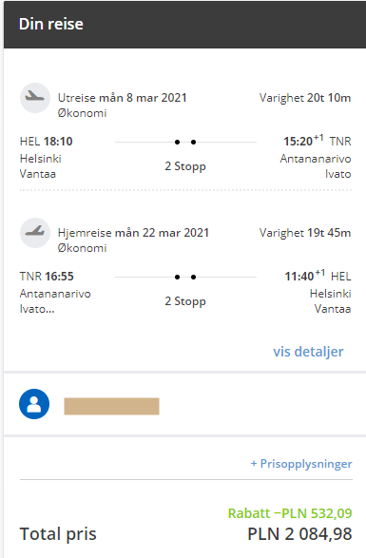The height and width of the screenshot is (558, 366).
Task: Click the 'Varighet 19t 45m' duration text
Action: pyautogui.click(x=305, y=232)
